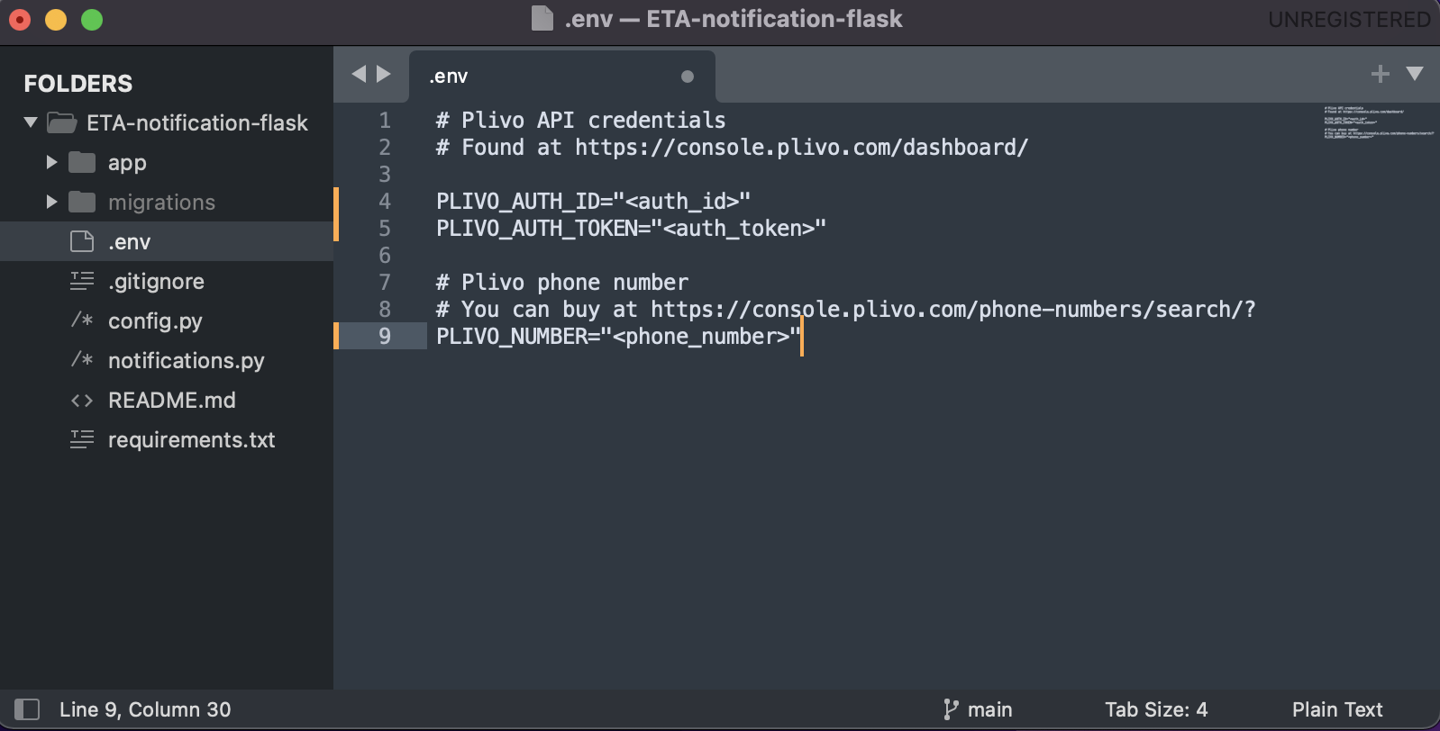
Task: Navigate forward with the right tab arrow
Action: (x=384, y=74)
